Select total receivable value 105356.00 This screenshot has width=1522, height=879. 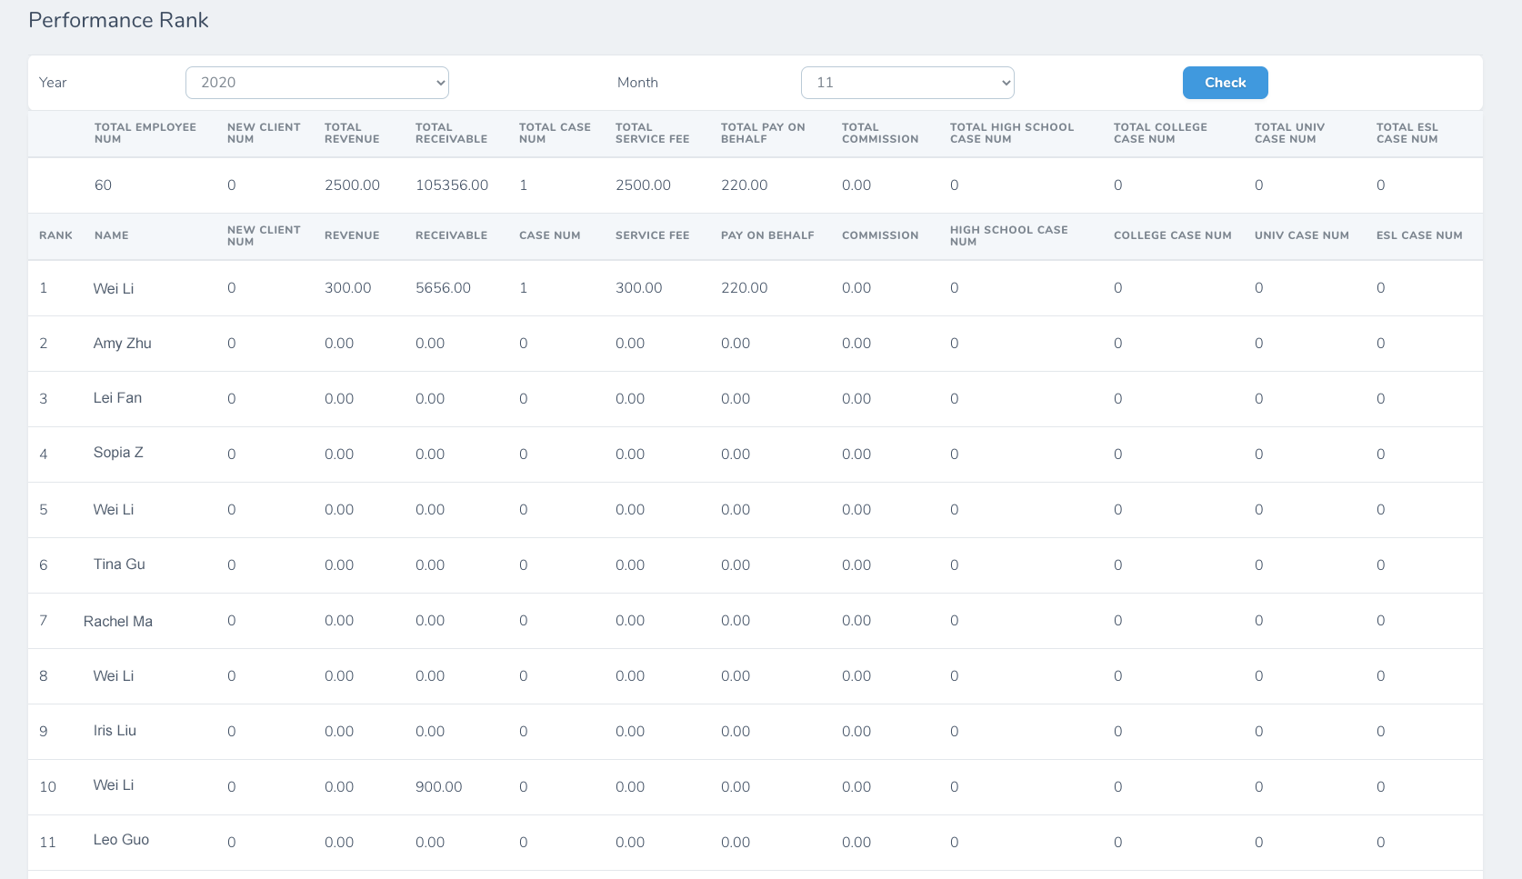point(452,185)
